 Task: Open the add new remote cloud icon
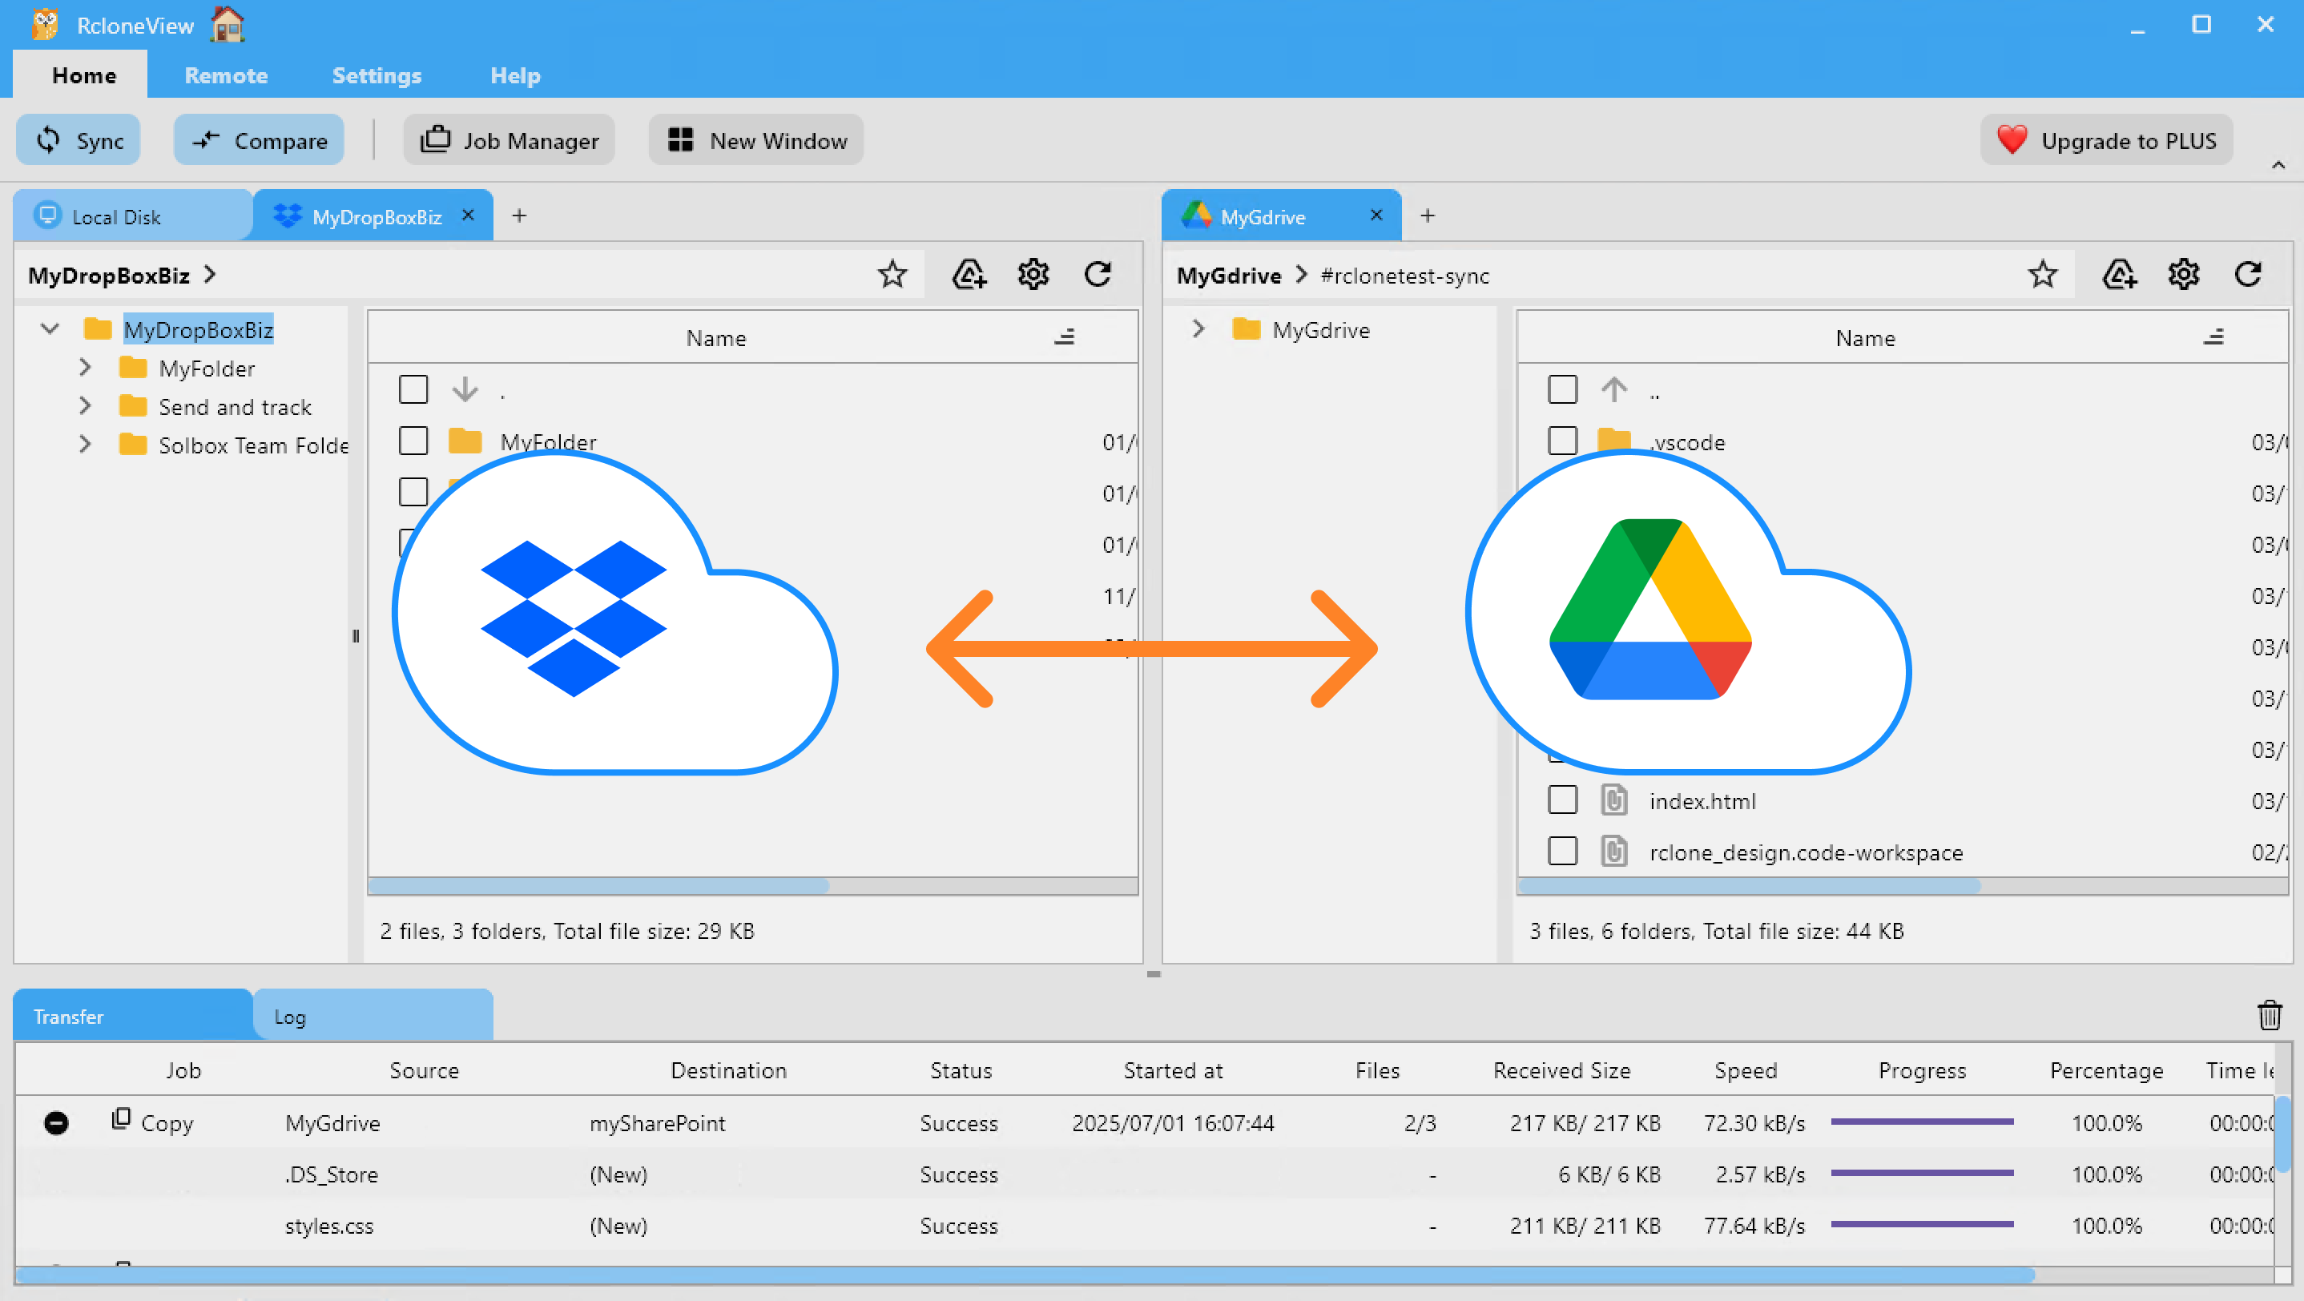click(969, 275)
